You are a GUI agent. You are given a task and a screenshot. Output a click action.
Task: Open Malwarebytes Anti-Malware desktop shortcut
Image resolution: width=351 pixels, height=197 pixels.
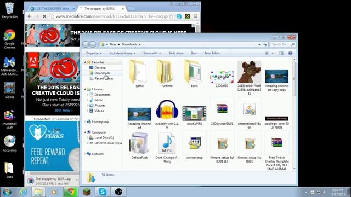pos(9,66)
